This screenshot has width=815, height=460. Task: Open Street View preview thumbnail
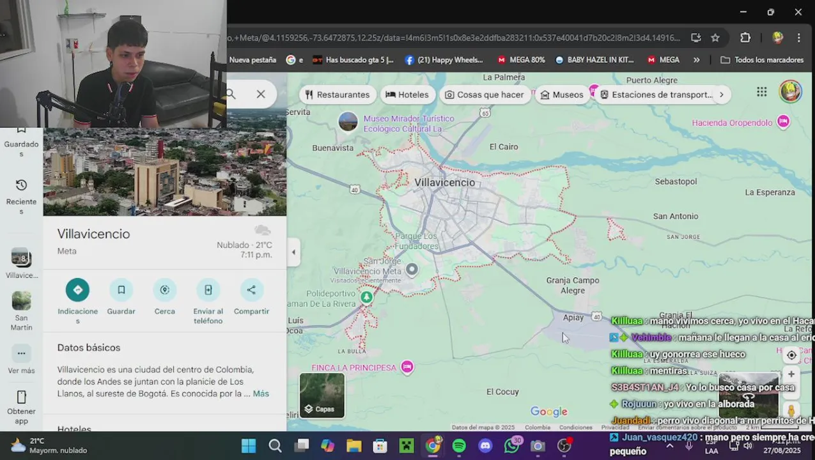[749, 394]
